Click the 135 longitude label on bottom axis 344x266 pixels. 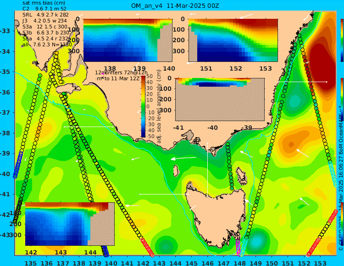30,263
